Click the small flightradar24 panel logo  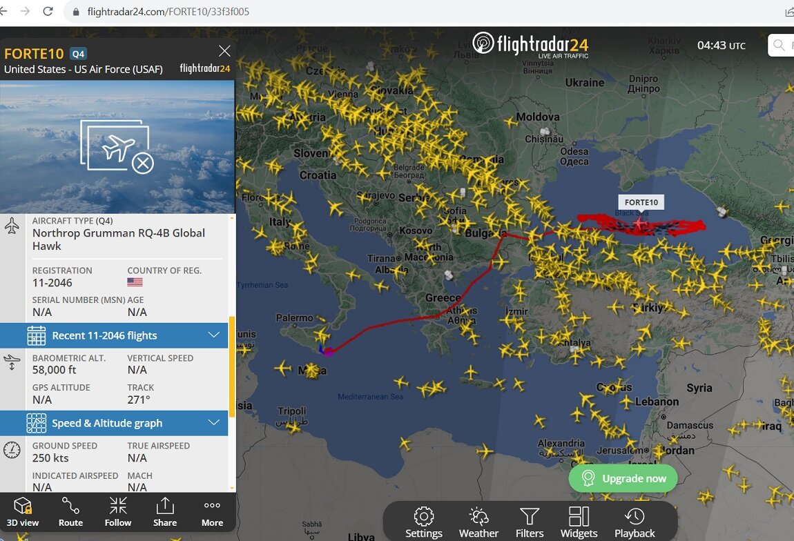click(x=205, y=68)
